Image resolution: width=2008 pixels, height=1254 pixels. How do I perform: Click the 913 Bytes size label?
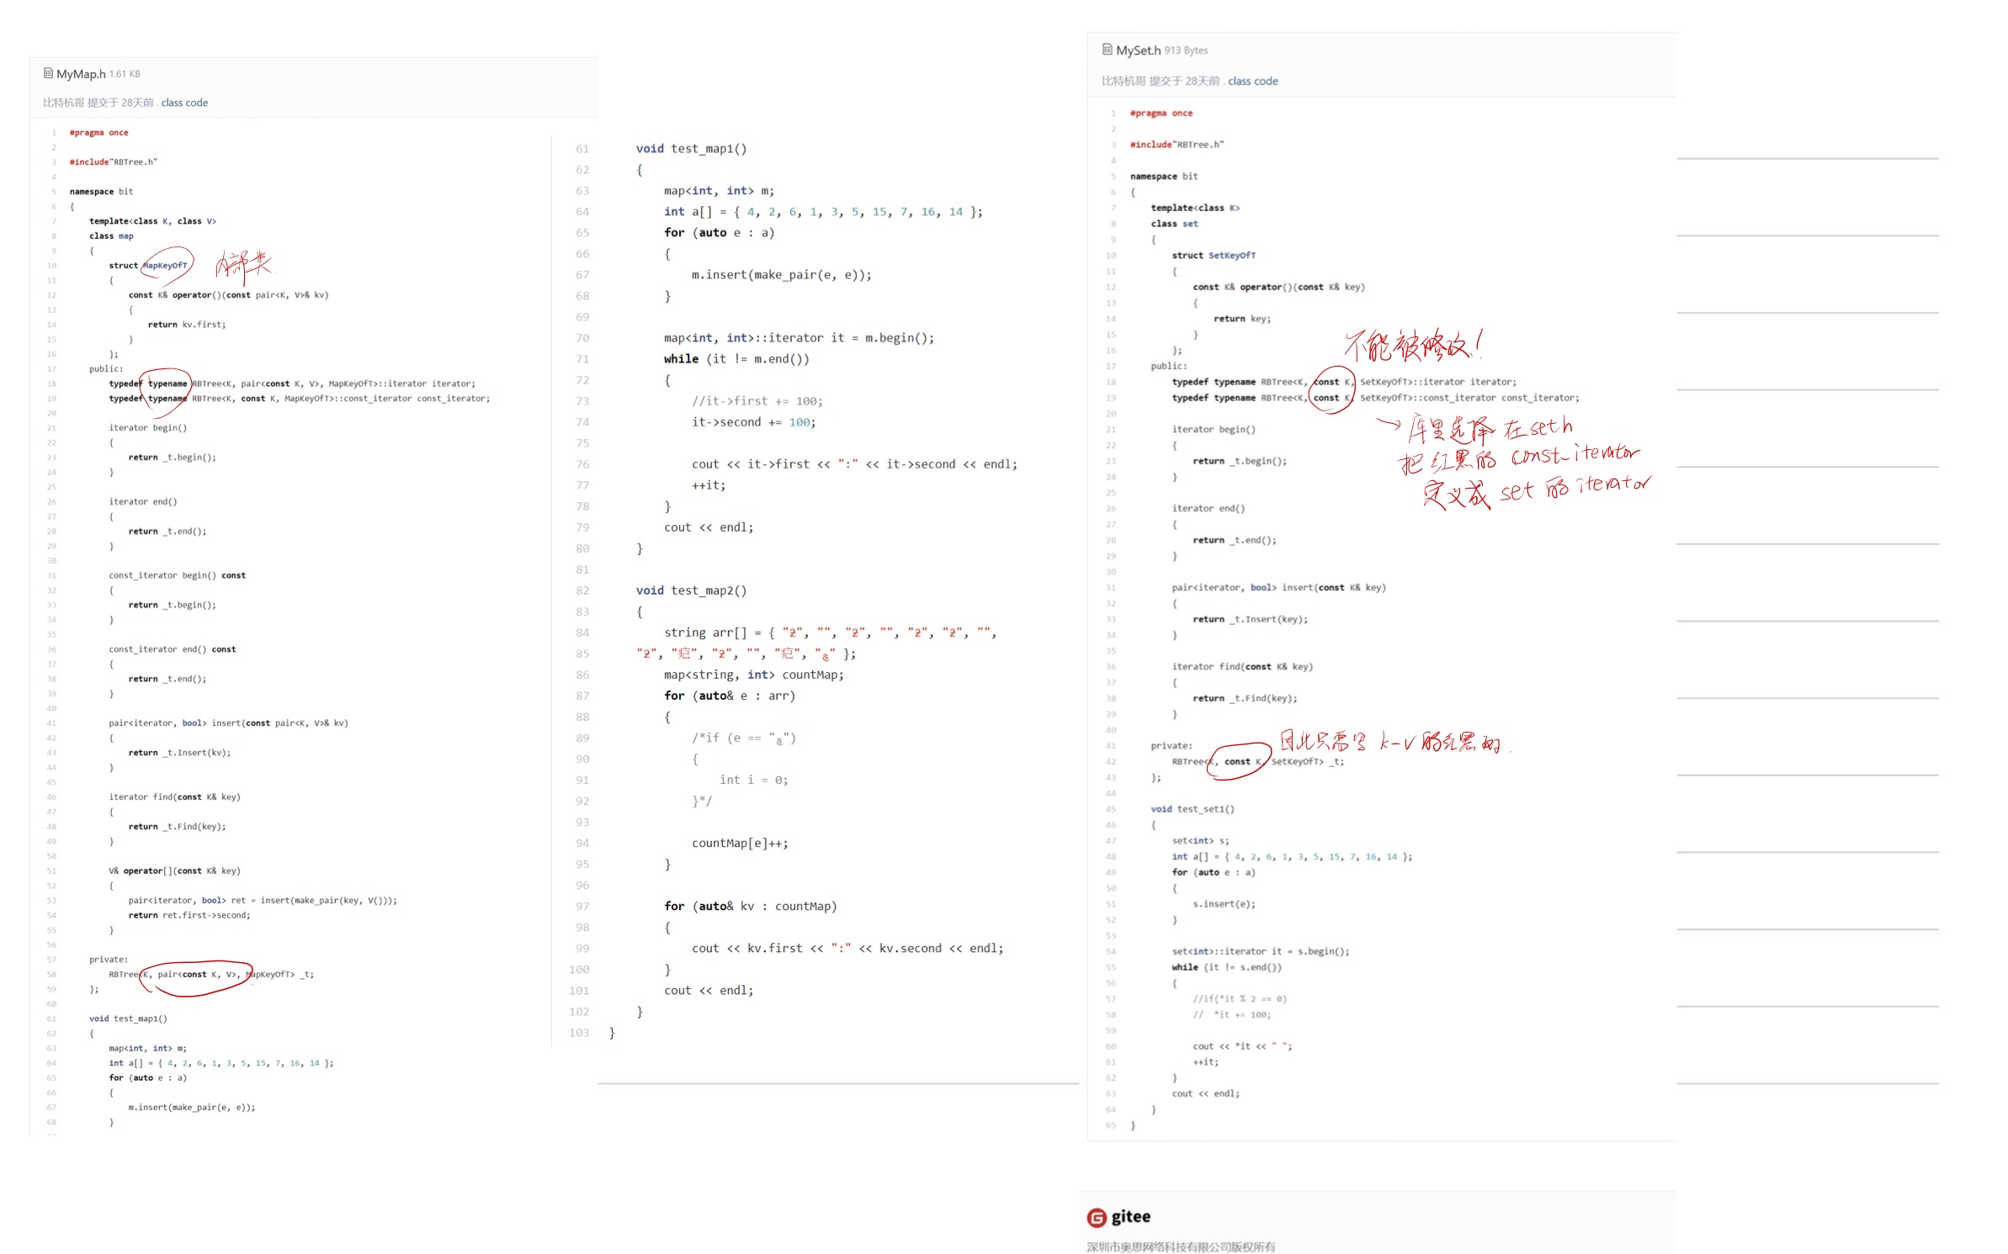1186,50
